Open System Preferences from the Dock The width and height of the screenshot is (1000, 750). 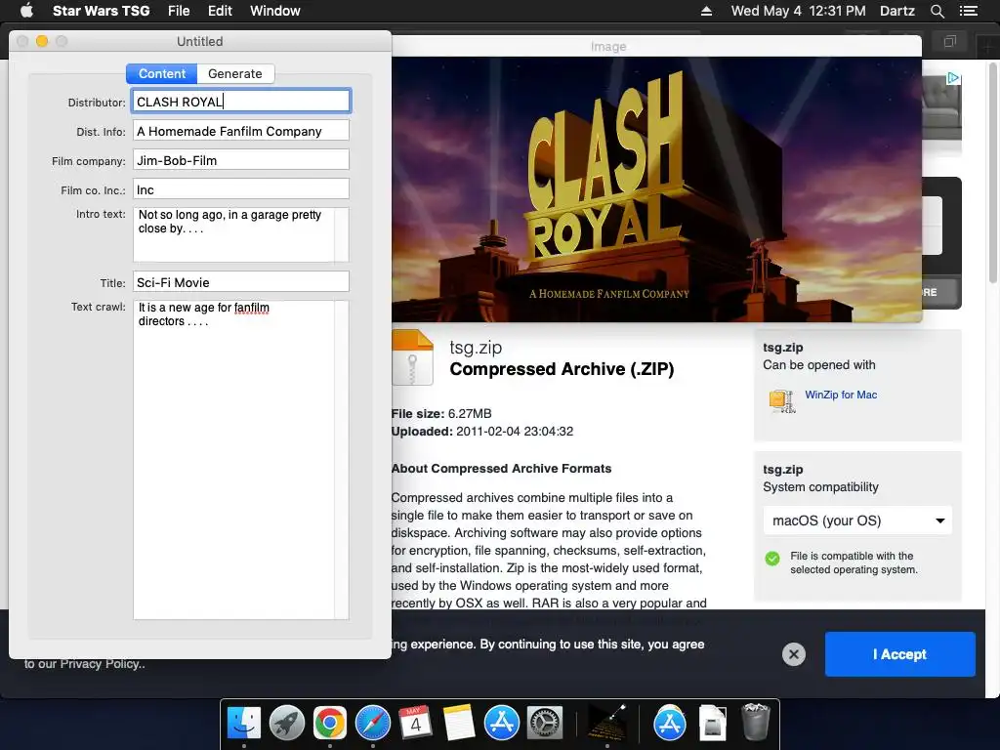(x=545, y=724)
